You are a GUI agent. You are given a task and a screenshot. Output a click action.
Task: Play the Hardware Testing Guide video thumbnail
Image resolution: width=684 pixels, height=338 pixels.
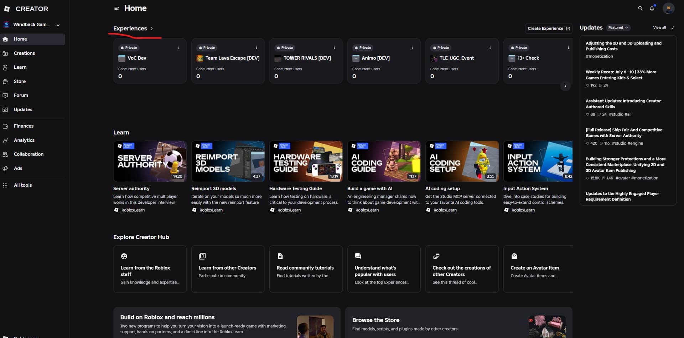tap(306, 161)
